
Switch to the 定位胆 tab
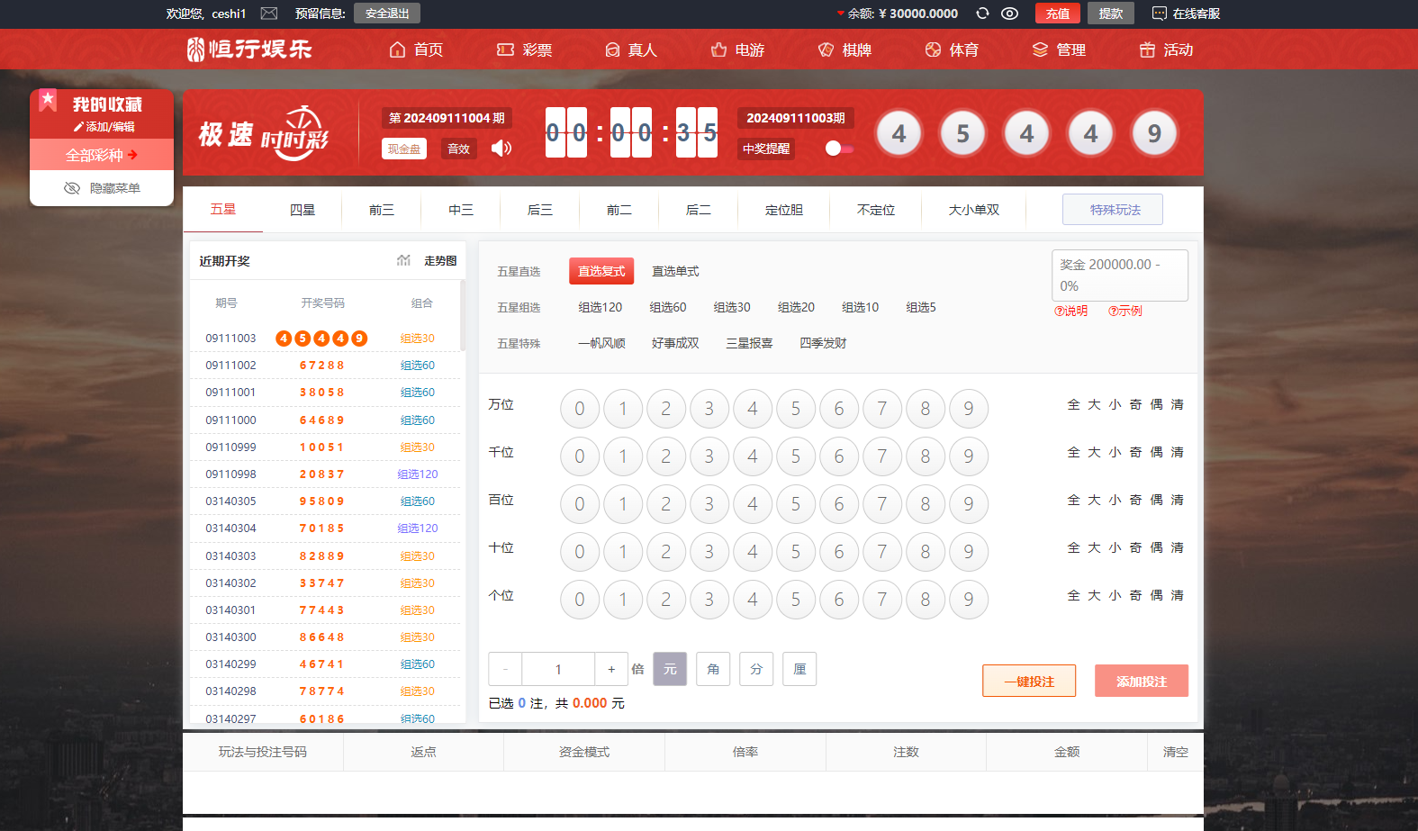783,210
